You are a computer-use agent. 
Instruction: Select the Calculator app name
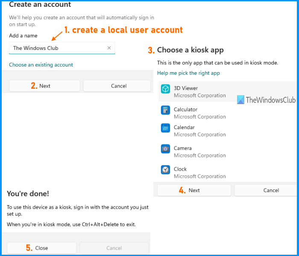185,110
